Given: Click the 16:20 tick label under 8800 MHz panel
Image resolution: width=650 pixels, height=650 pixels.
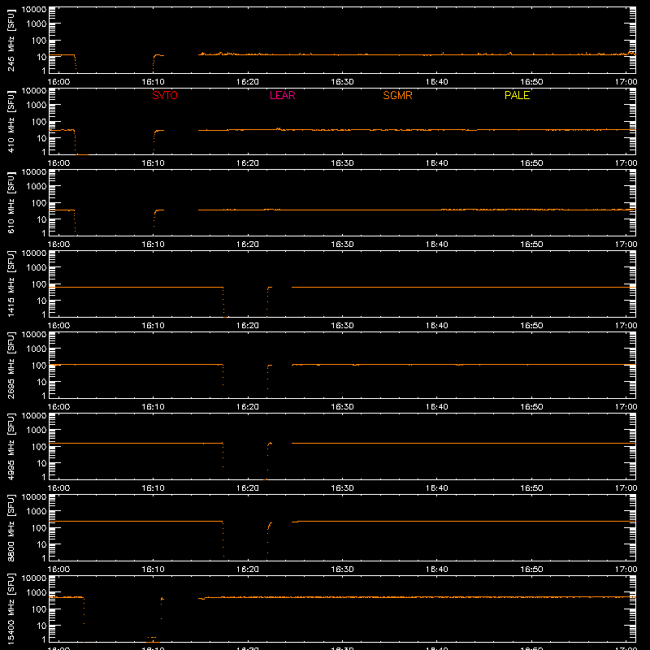Looking at the screenshot, I should click(x=248, y=570).
